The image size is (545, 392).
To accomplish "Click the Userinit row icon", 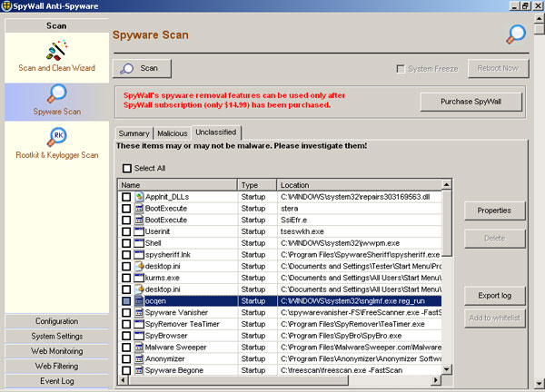I will click(139, 231).
